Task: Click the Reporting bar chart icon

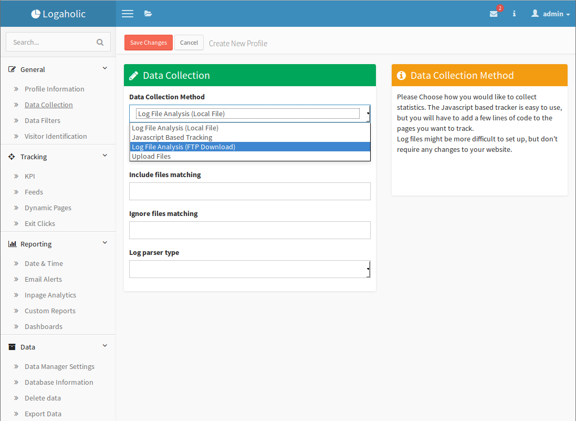Action: [12, 244]
